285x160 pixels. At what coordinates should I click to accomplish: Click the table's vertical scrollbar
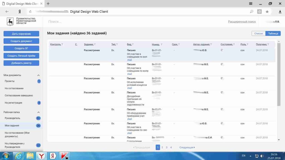[x=279, y=75]
